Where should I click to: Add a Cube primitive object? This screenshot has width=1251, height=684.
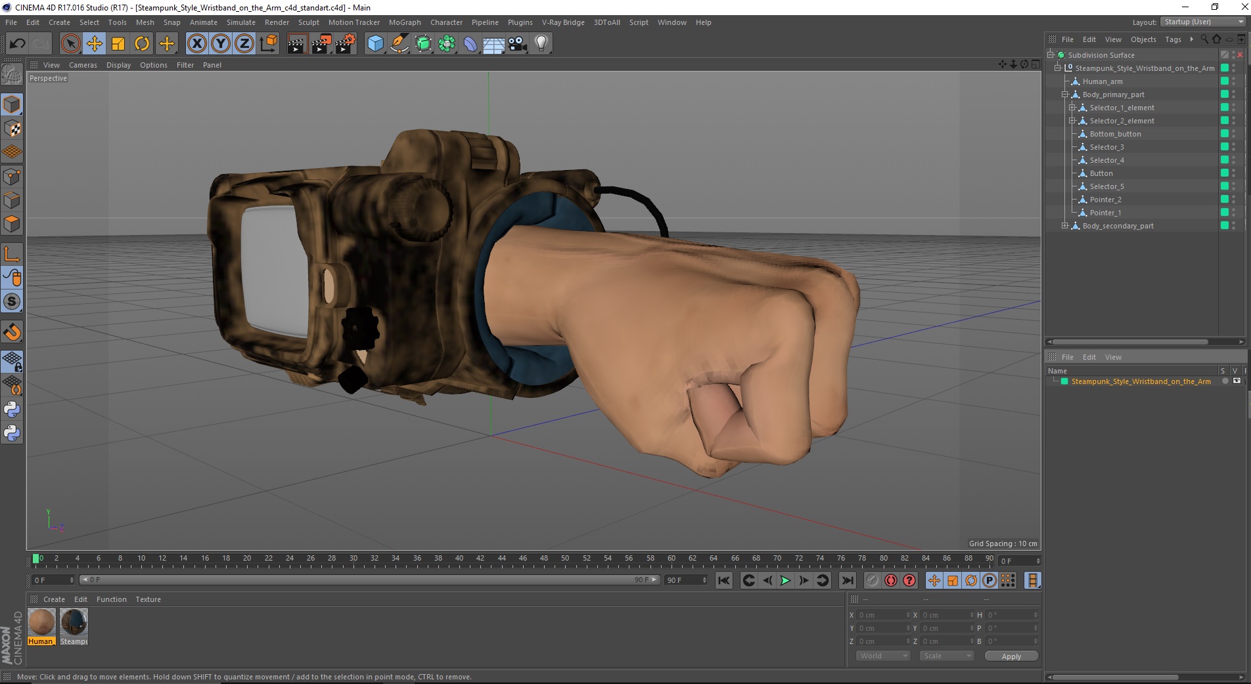tap(375, 44)
